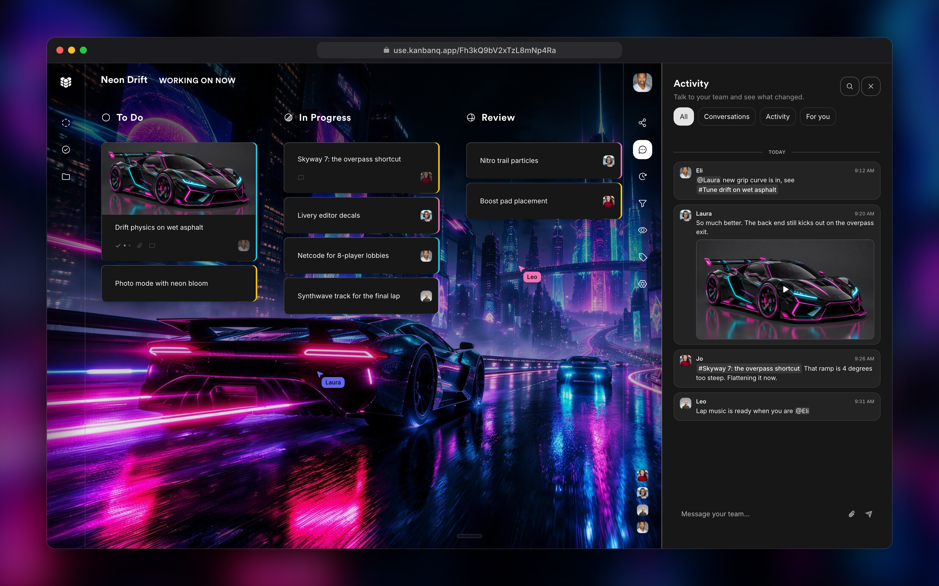Click the In Progress column status icon
The height and width of the screenshot is (586, 939).
point(288,117)
